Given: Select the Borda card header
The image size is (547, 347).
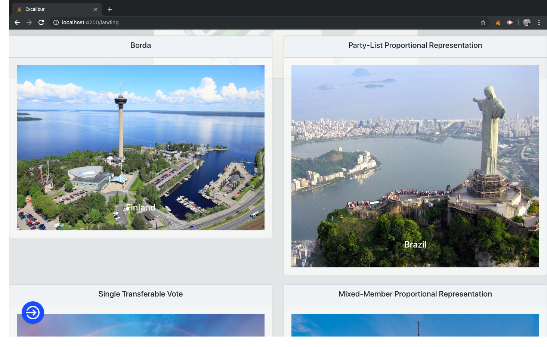Looking at the screenshot, I should [140, 46].
